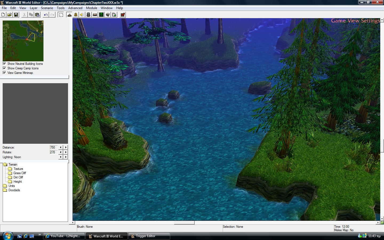Open the Help menu
The width and height of the screenshot is (384, 240).
tap(119, 8)
